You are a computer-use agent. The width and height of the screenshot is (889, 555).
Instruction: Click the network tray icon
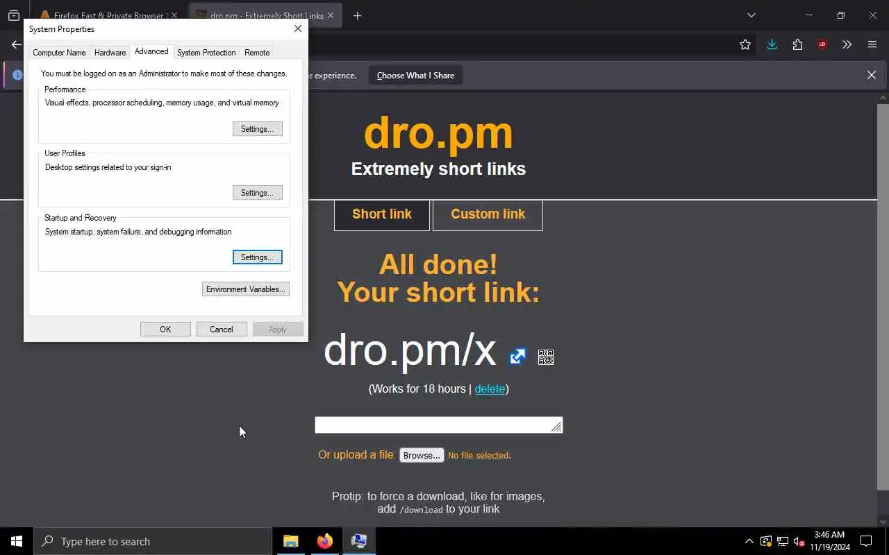click(783, 541)
